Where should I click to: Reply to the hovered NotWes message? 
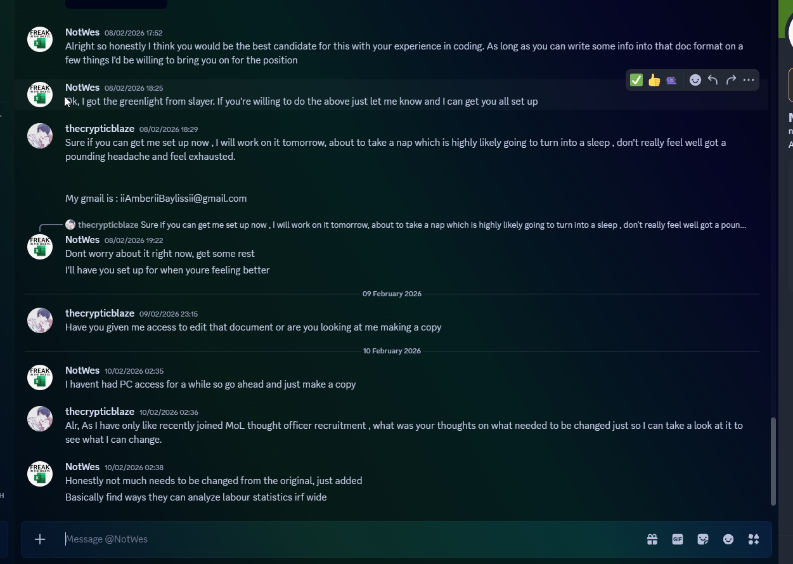coord(713,80)
